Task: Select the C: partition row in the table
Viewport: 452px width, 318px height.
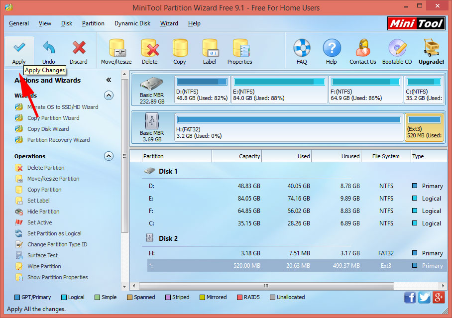Action: click(297, 223)
